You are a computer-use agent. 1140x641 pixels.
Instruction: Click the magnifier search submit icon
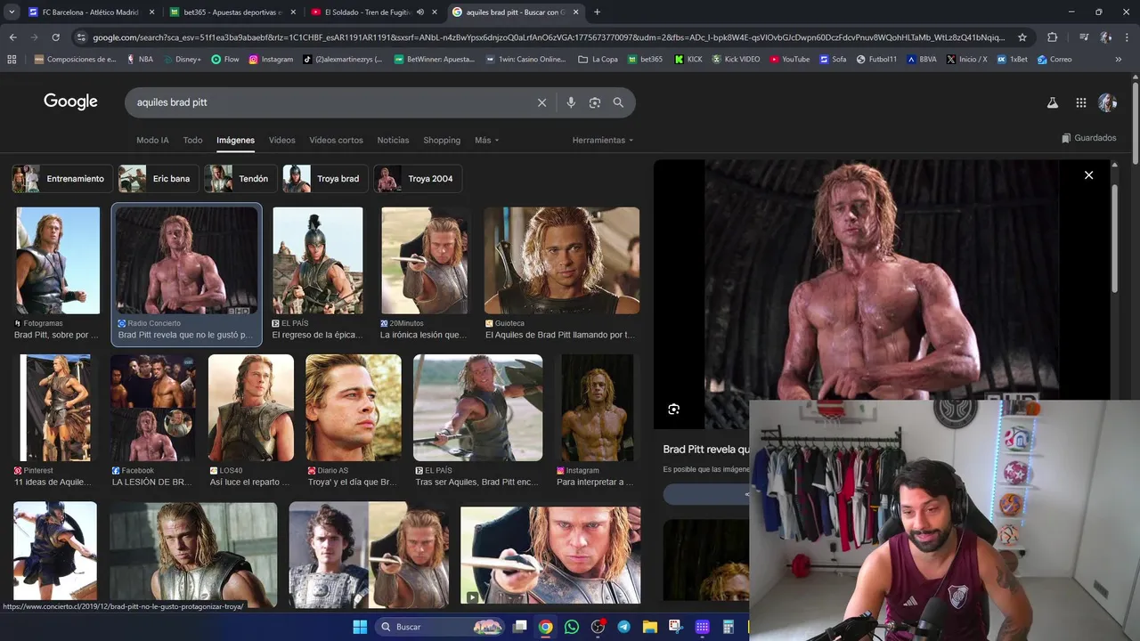pyautogui.click(x=618, y=102)
